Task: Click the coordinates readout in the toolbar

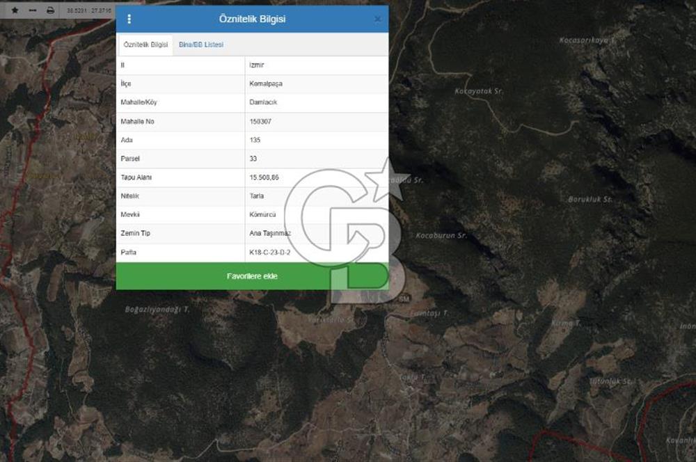Action: click(x=89, y=10)
